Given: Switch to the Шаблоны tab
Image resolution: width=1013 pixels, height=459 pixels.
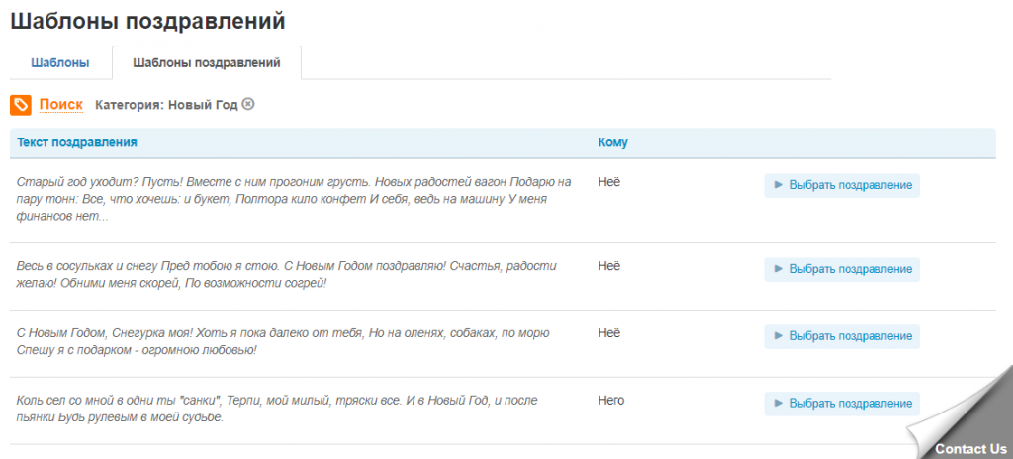Looking at the screenshot, I should [x=60, y=63].
